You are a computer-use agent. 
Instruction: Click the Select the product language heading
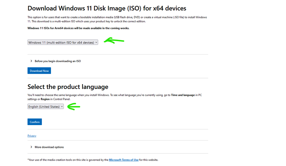tap(68, 87)
